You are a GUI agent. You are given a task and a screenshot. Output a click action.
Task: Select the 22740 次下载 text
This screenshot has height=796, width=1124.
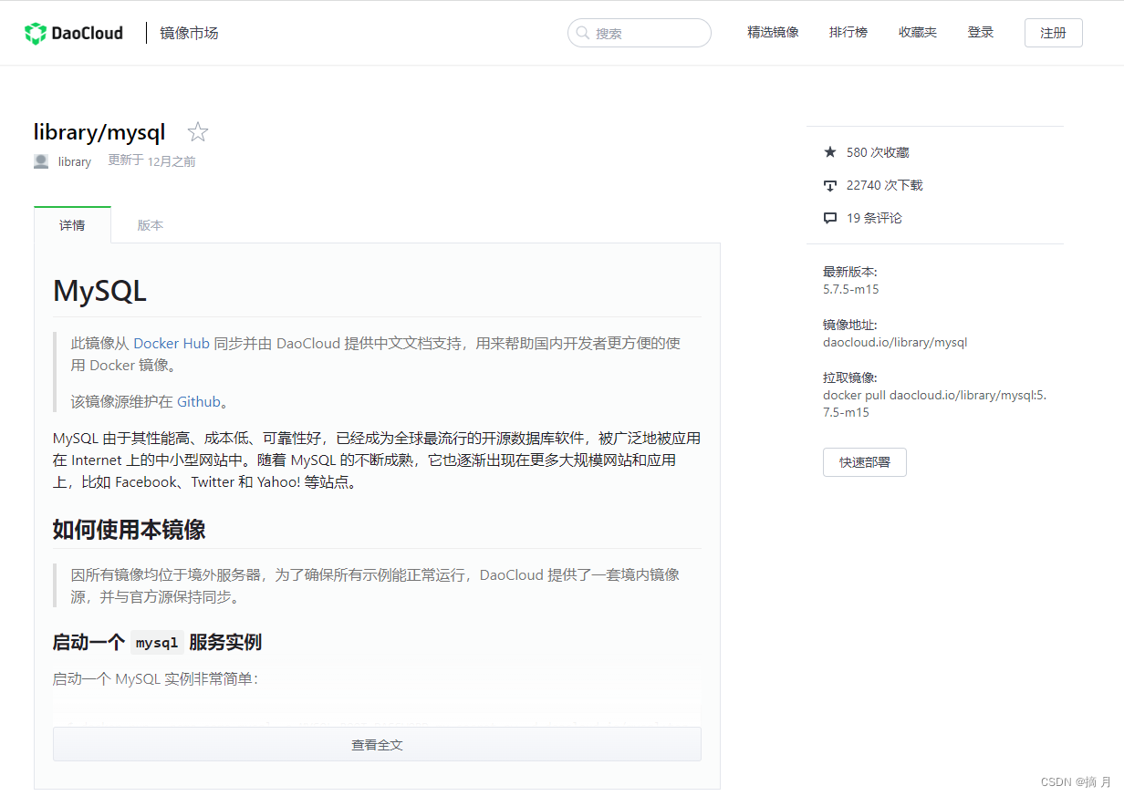[x=885, y=185]
